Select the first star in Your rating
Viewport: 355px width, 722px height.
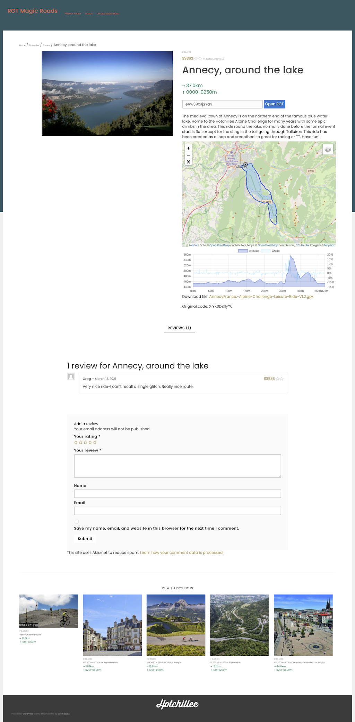pos(76,442)
